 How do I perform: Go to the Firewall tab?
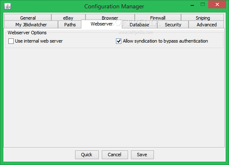(158, 18)
